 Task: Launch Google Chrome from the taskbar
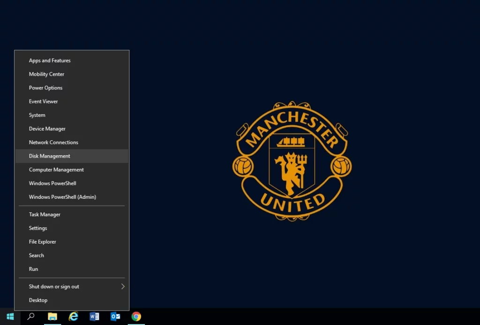136,317
